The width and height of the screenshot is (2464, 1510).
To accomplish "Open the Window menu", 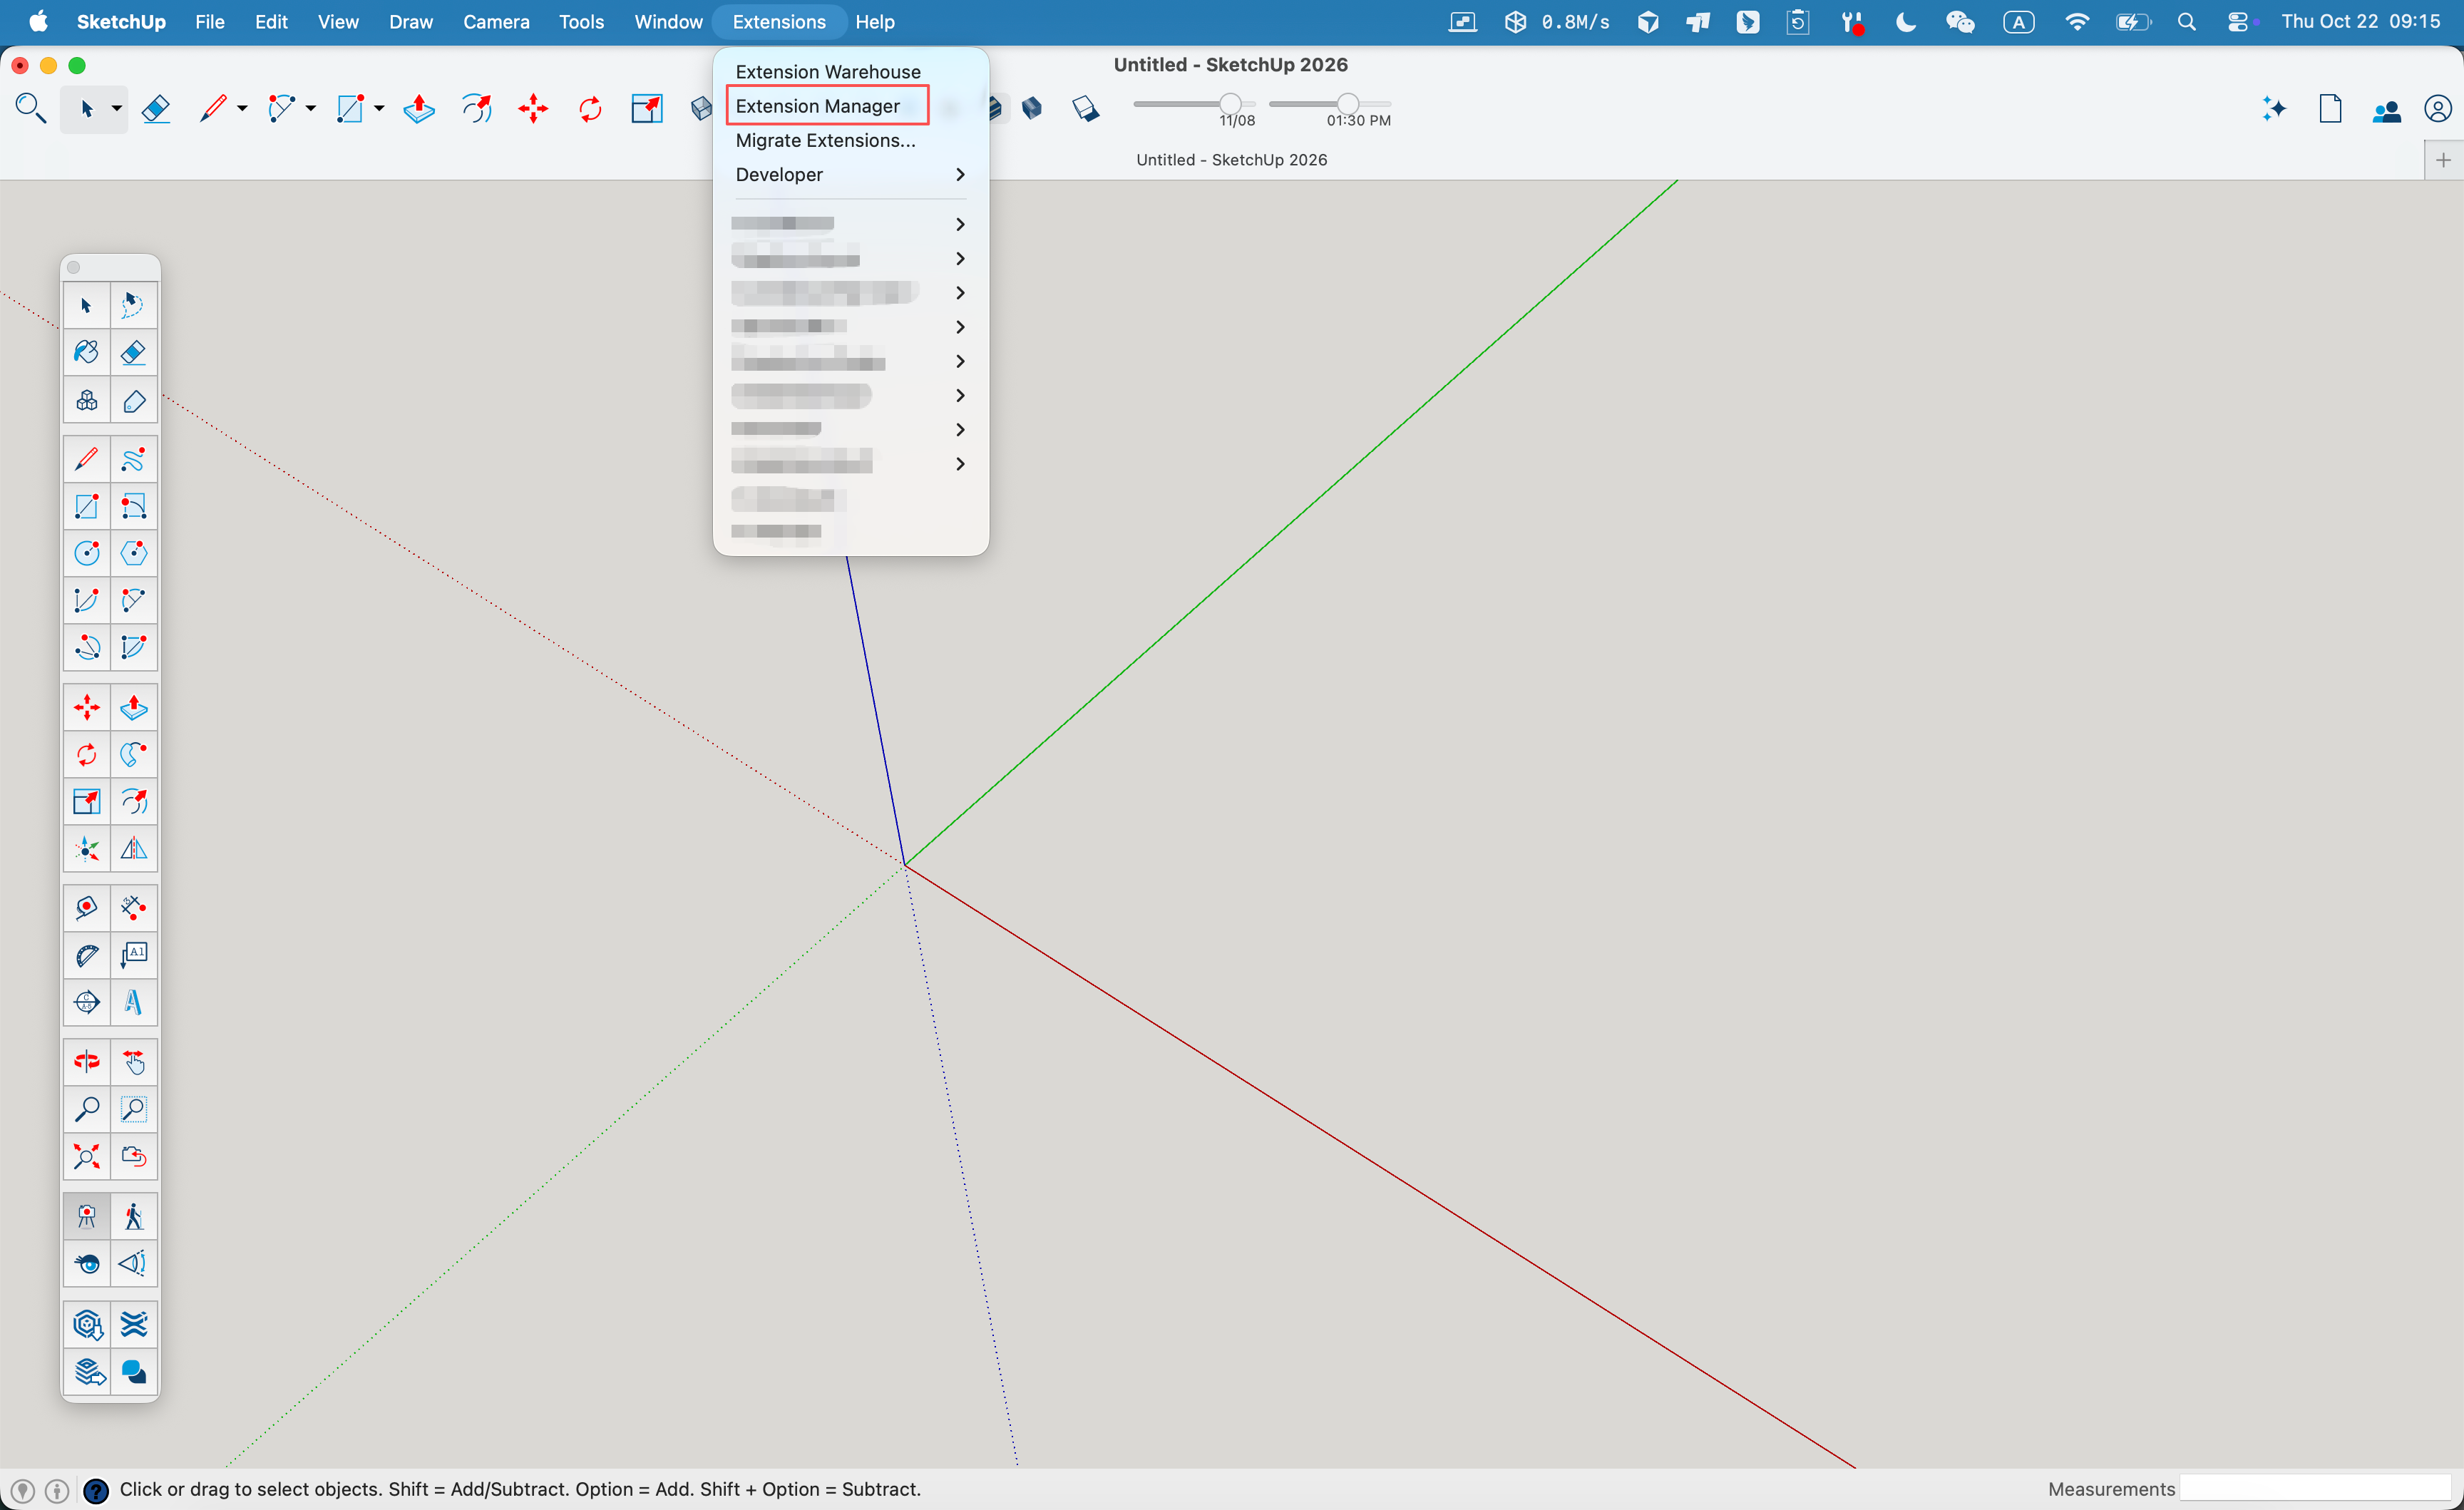I will [x=668, y=22].
